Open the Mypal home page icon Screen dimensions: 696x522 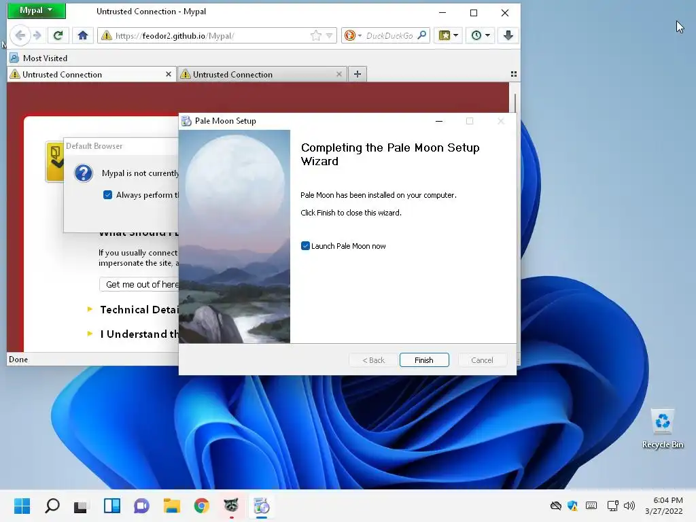(x=82, y=35)
